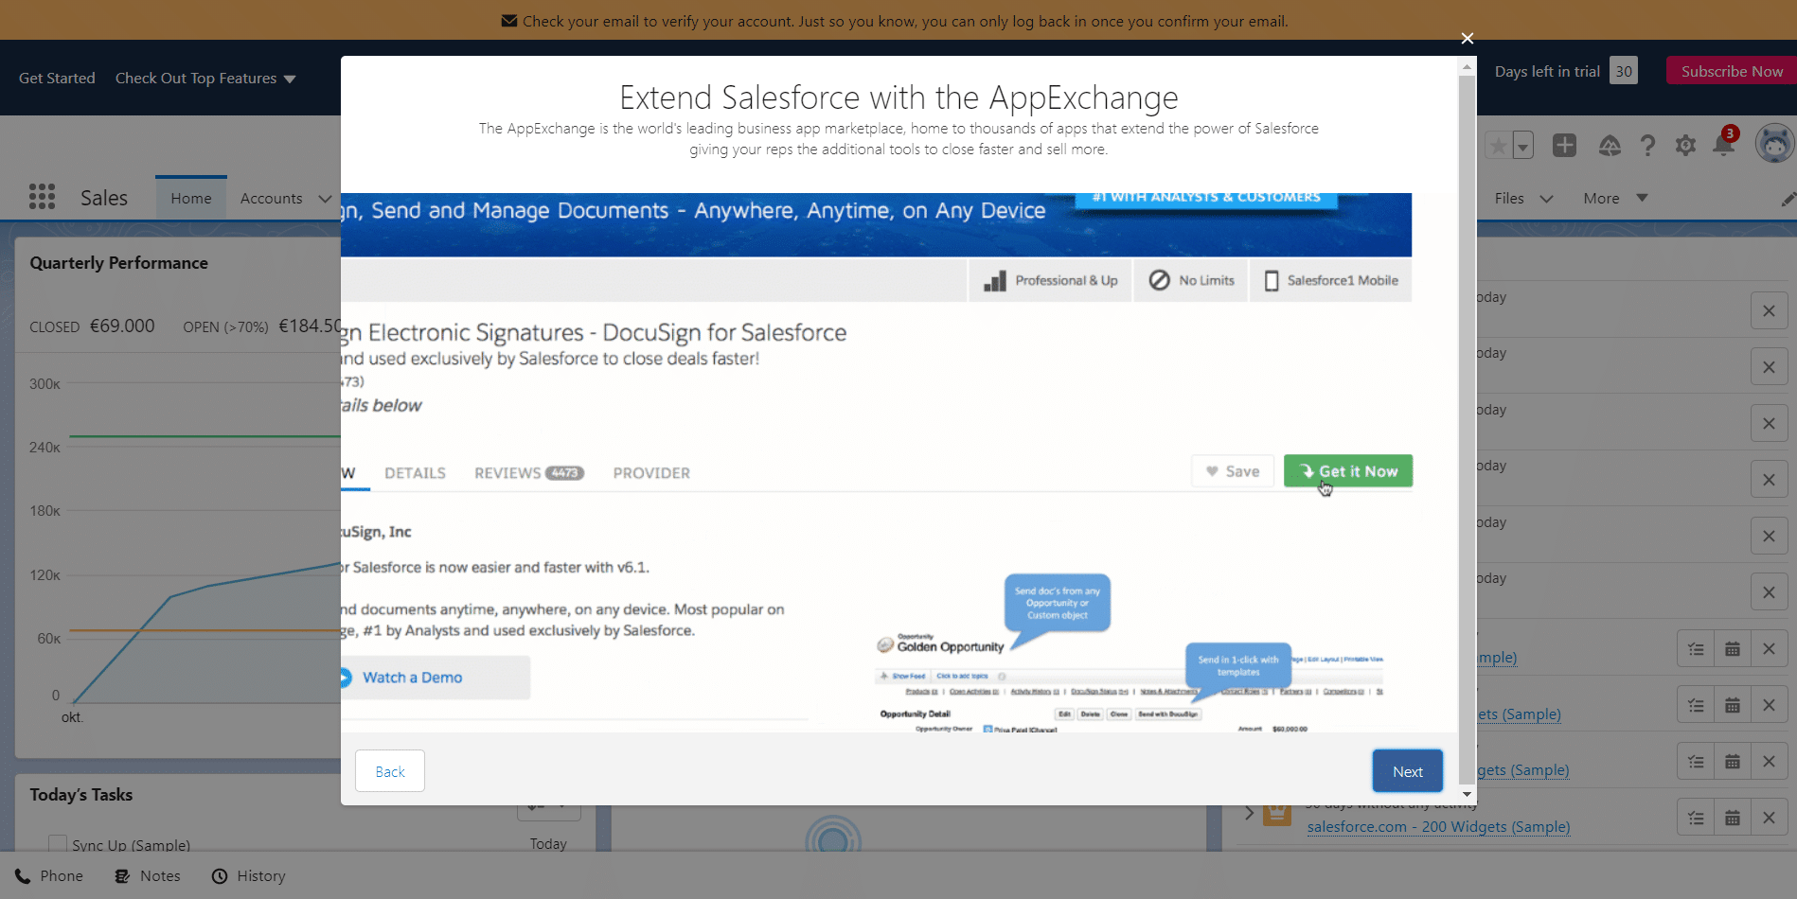Check the Sync Up (Sample) task checkbox
Viewport: 1797px width, 899px height.
(58, 844)
